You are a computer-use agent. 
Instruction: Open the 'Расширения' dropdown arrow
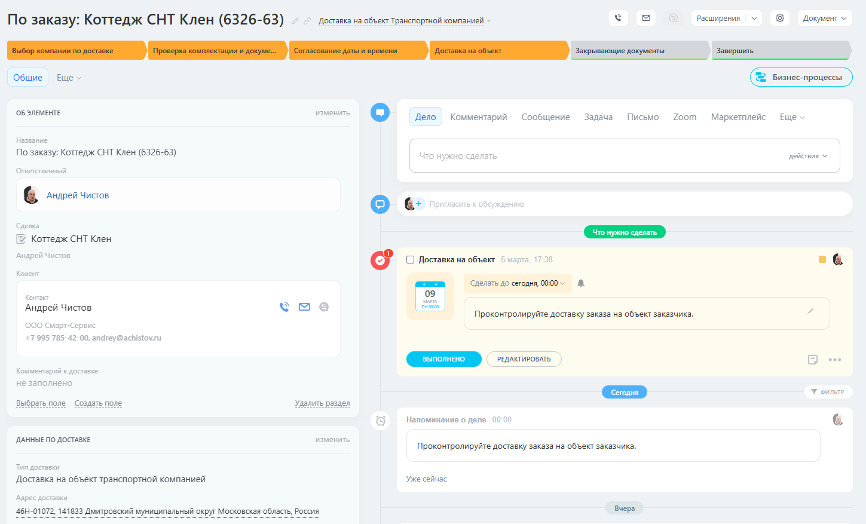[x=754, y=18]
